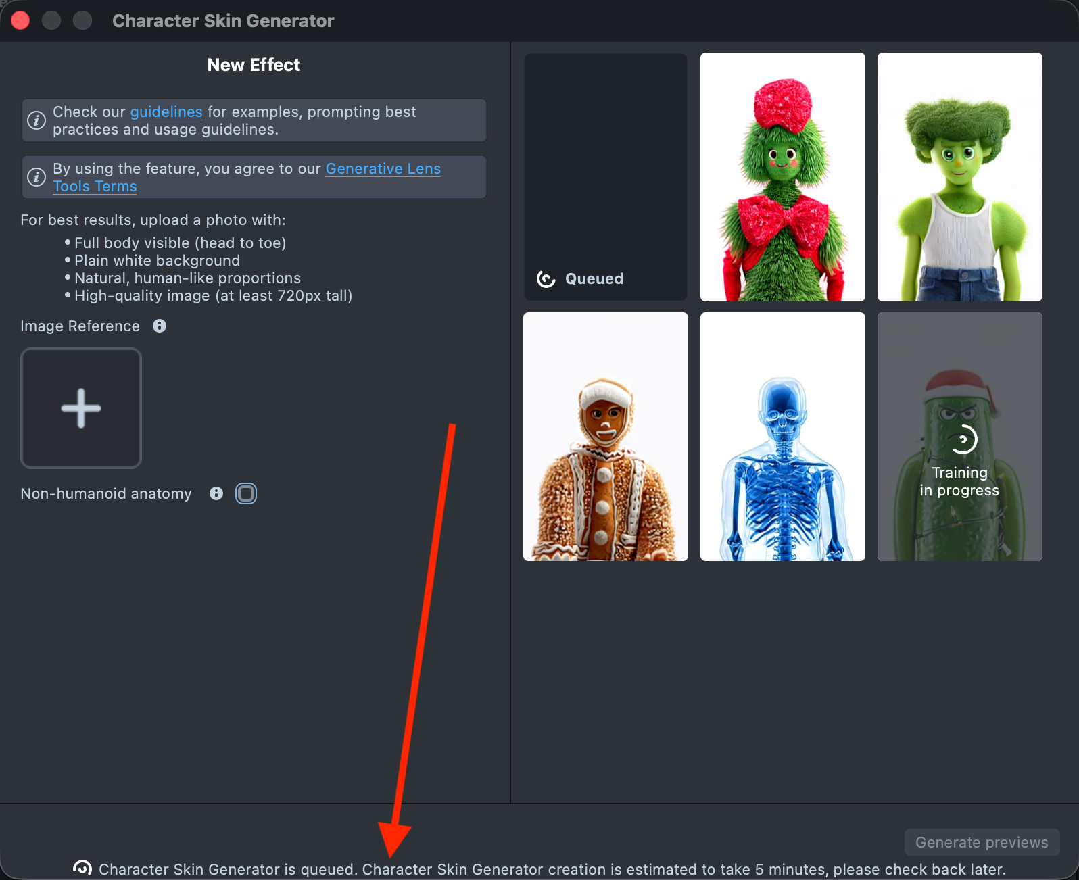The image size is (1079, 880).
Task: Click the info icon in guidelines notice
Action: click(37, 120)
